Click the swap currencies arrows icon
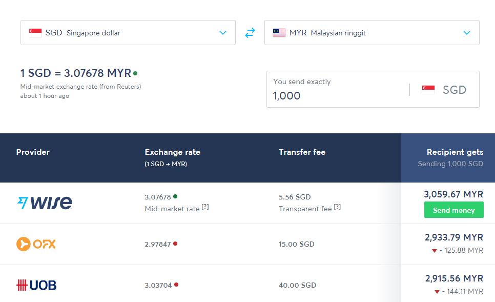The image size is (495, 302). click(x=250, y=33)
